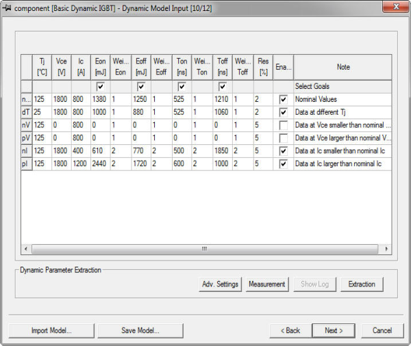The image size is (411, 346).
Task: Click Save Model button
Action: [140, 330]
